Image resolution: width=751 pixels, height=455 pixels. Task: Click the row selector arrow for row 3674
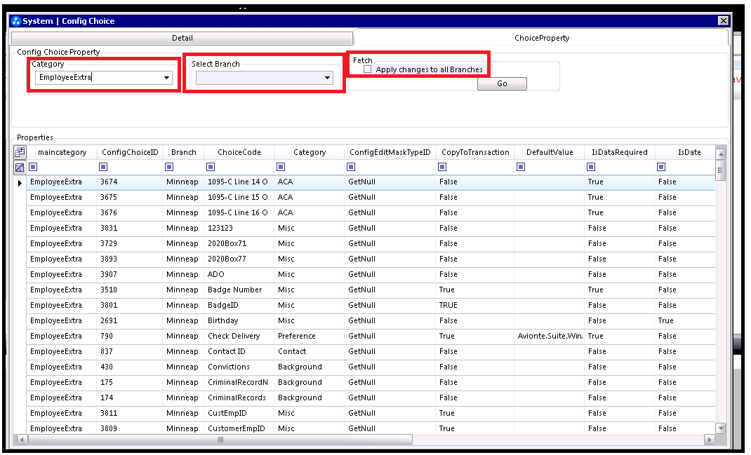pos(20,183)
